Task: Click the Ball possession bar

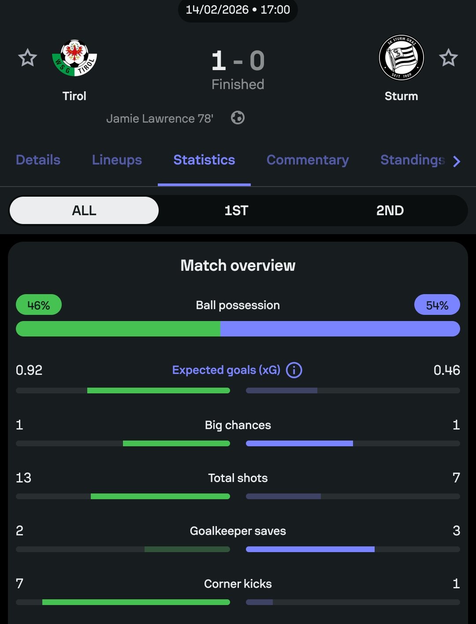Action: 238,329
